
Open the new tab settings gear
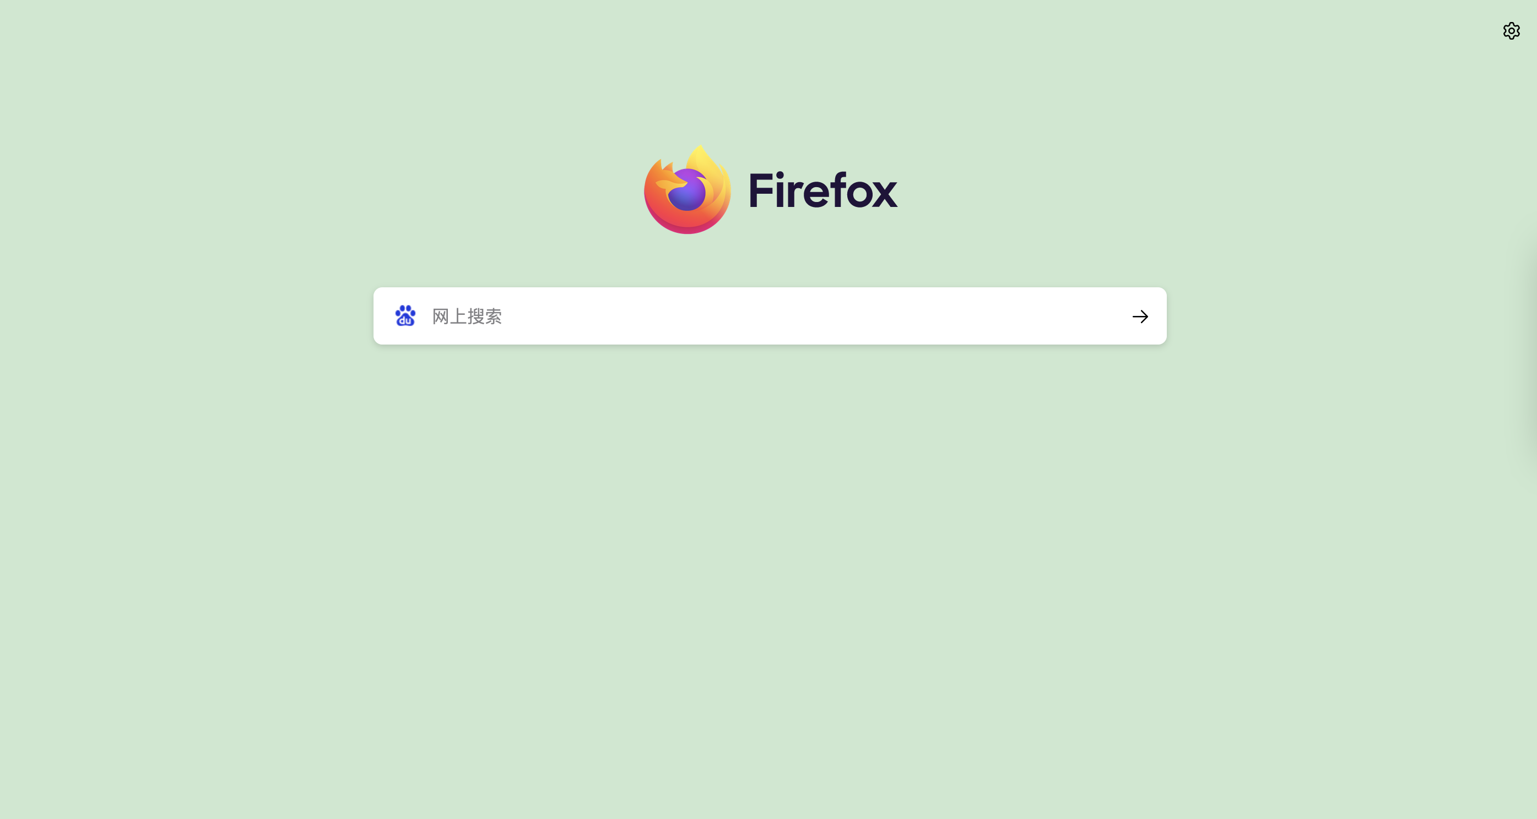click(x=1511, y=30)
